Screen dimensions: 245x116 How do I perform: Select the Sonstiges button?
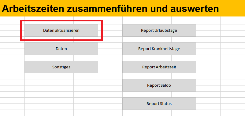(61, 67)
